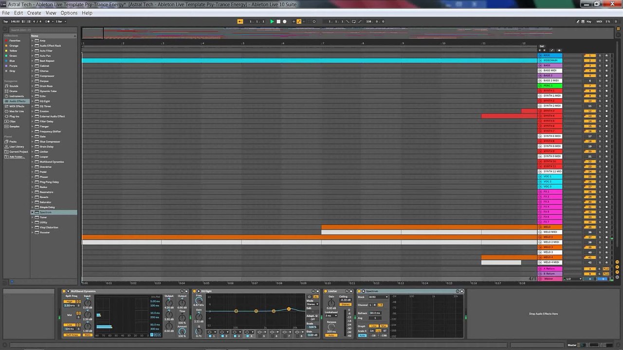Toggle the Draw Mode pencil icon
623x350 pixels.
578,21
